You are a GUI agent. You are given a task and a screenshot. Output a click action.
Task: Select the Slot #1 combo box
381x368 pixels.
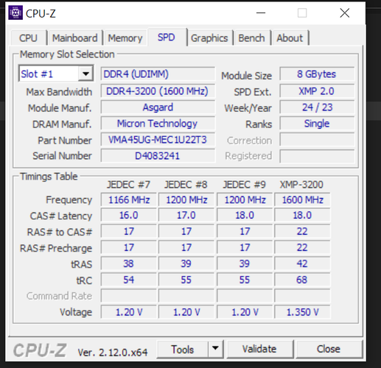tap(56, 74)
